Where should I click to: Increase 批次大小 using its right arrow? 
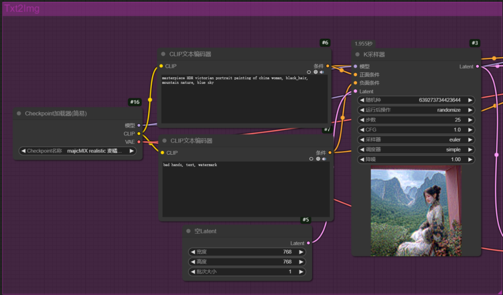[301, 272]
